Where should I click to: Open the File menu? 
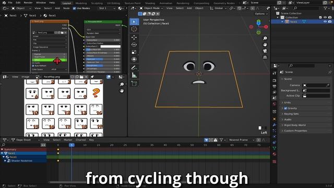coord(10,3)
